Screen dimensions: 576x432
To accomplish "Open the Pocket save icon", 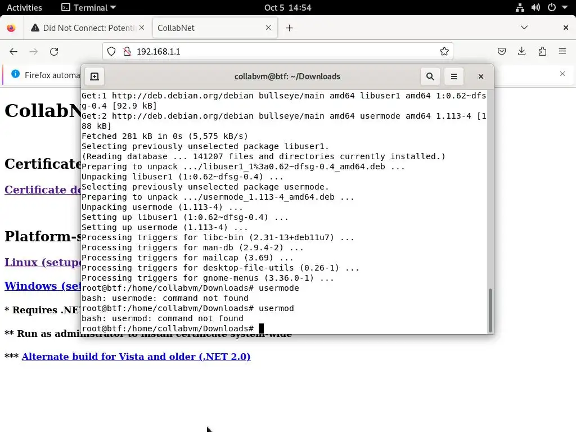I will point(502,51).
